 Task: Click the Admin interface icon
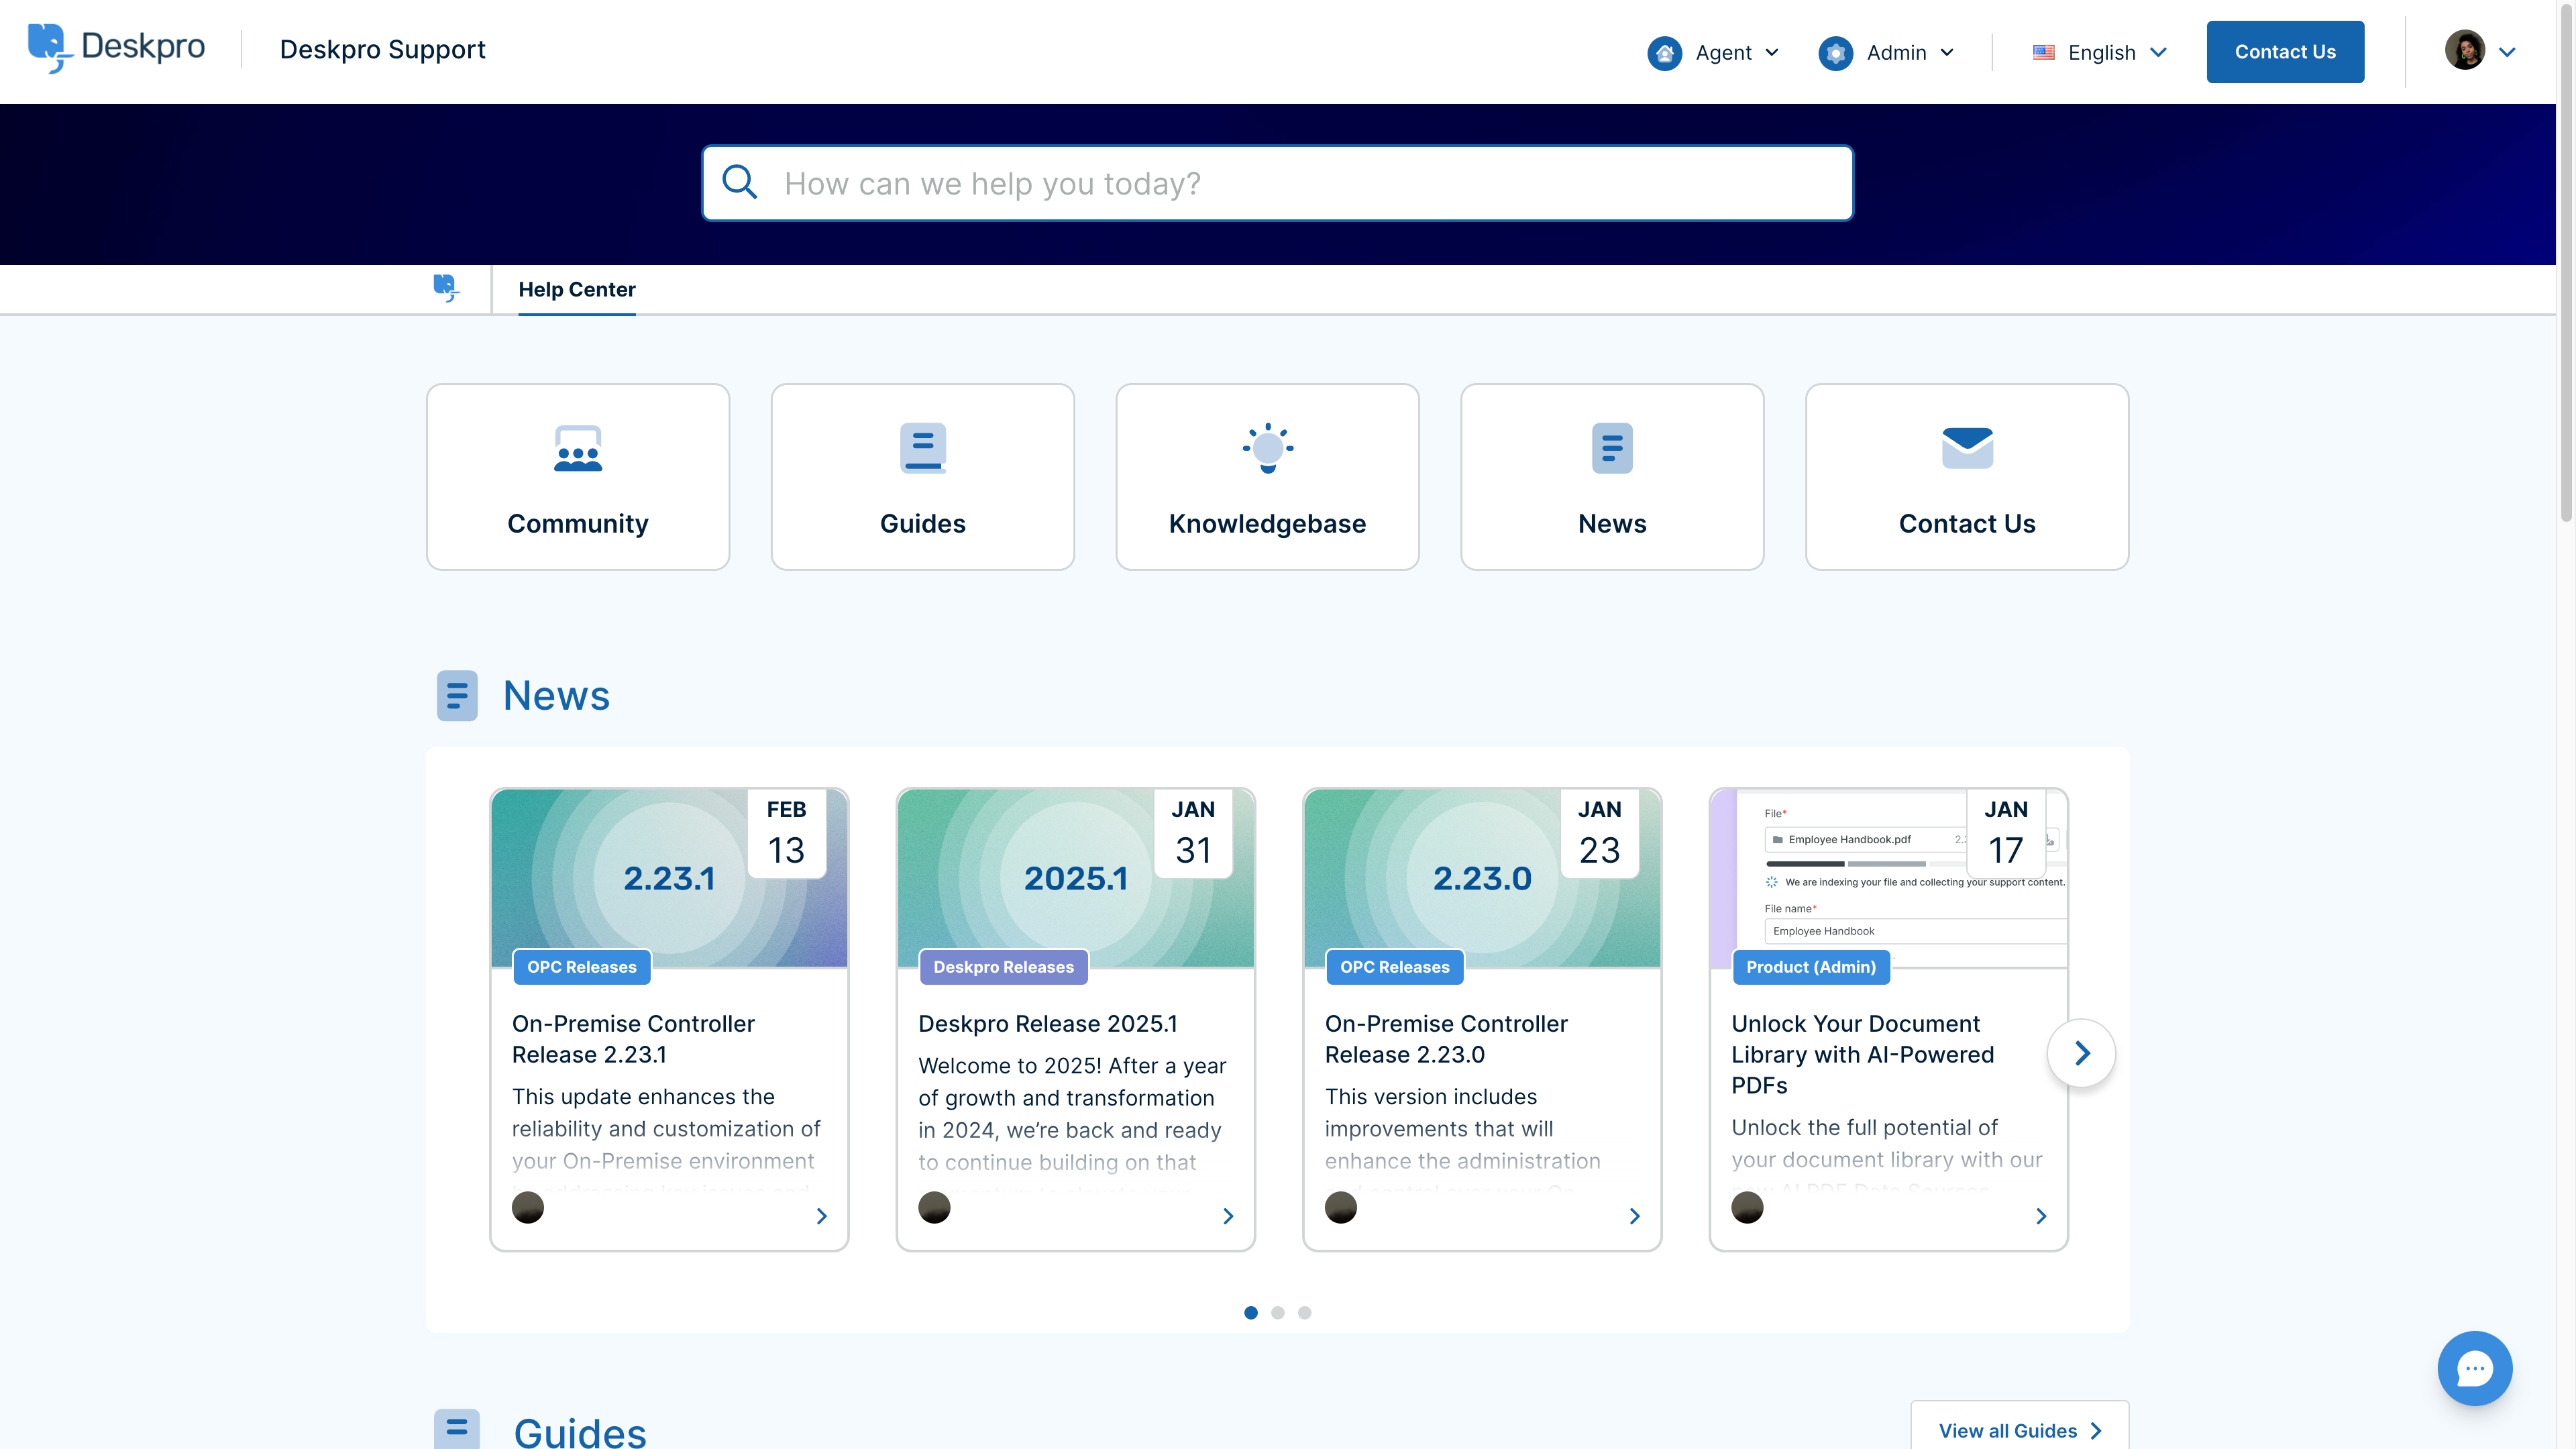[1835, 53]
